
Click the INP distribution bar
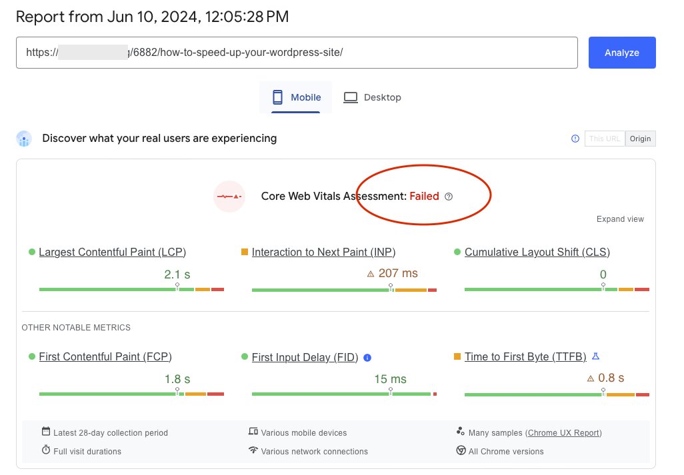(344, 290)
